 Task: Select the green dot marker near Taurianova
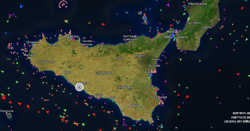point(189,18)
